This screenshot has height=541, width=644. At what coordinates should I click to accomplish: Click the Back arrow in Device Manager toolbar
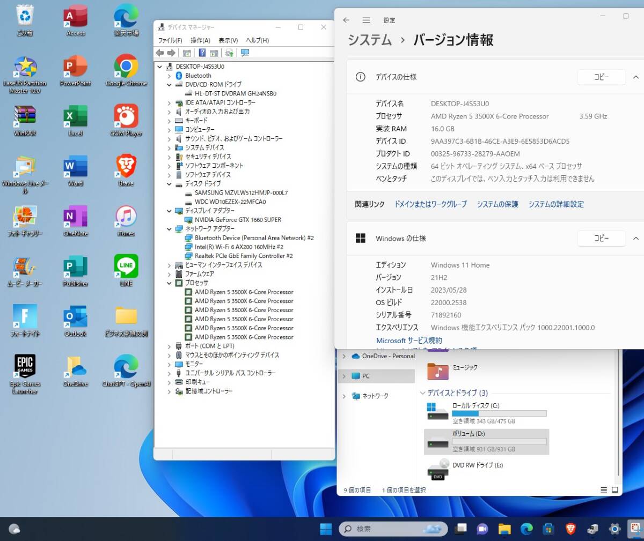tap(160, 53)
